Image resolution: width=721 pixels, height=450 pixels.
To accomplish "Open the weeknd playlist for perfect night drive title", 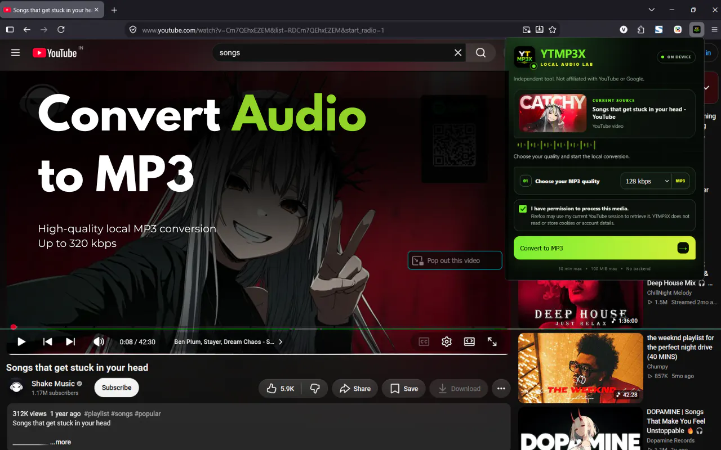I will point(680,347).
